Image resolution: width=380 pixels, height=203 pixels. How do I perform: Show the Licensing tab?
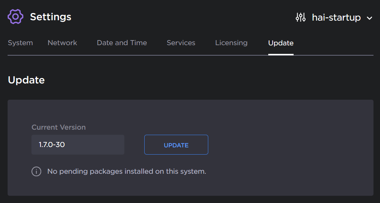(x=231, y=43)
